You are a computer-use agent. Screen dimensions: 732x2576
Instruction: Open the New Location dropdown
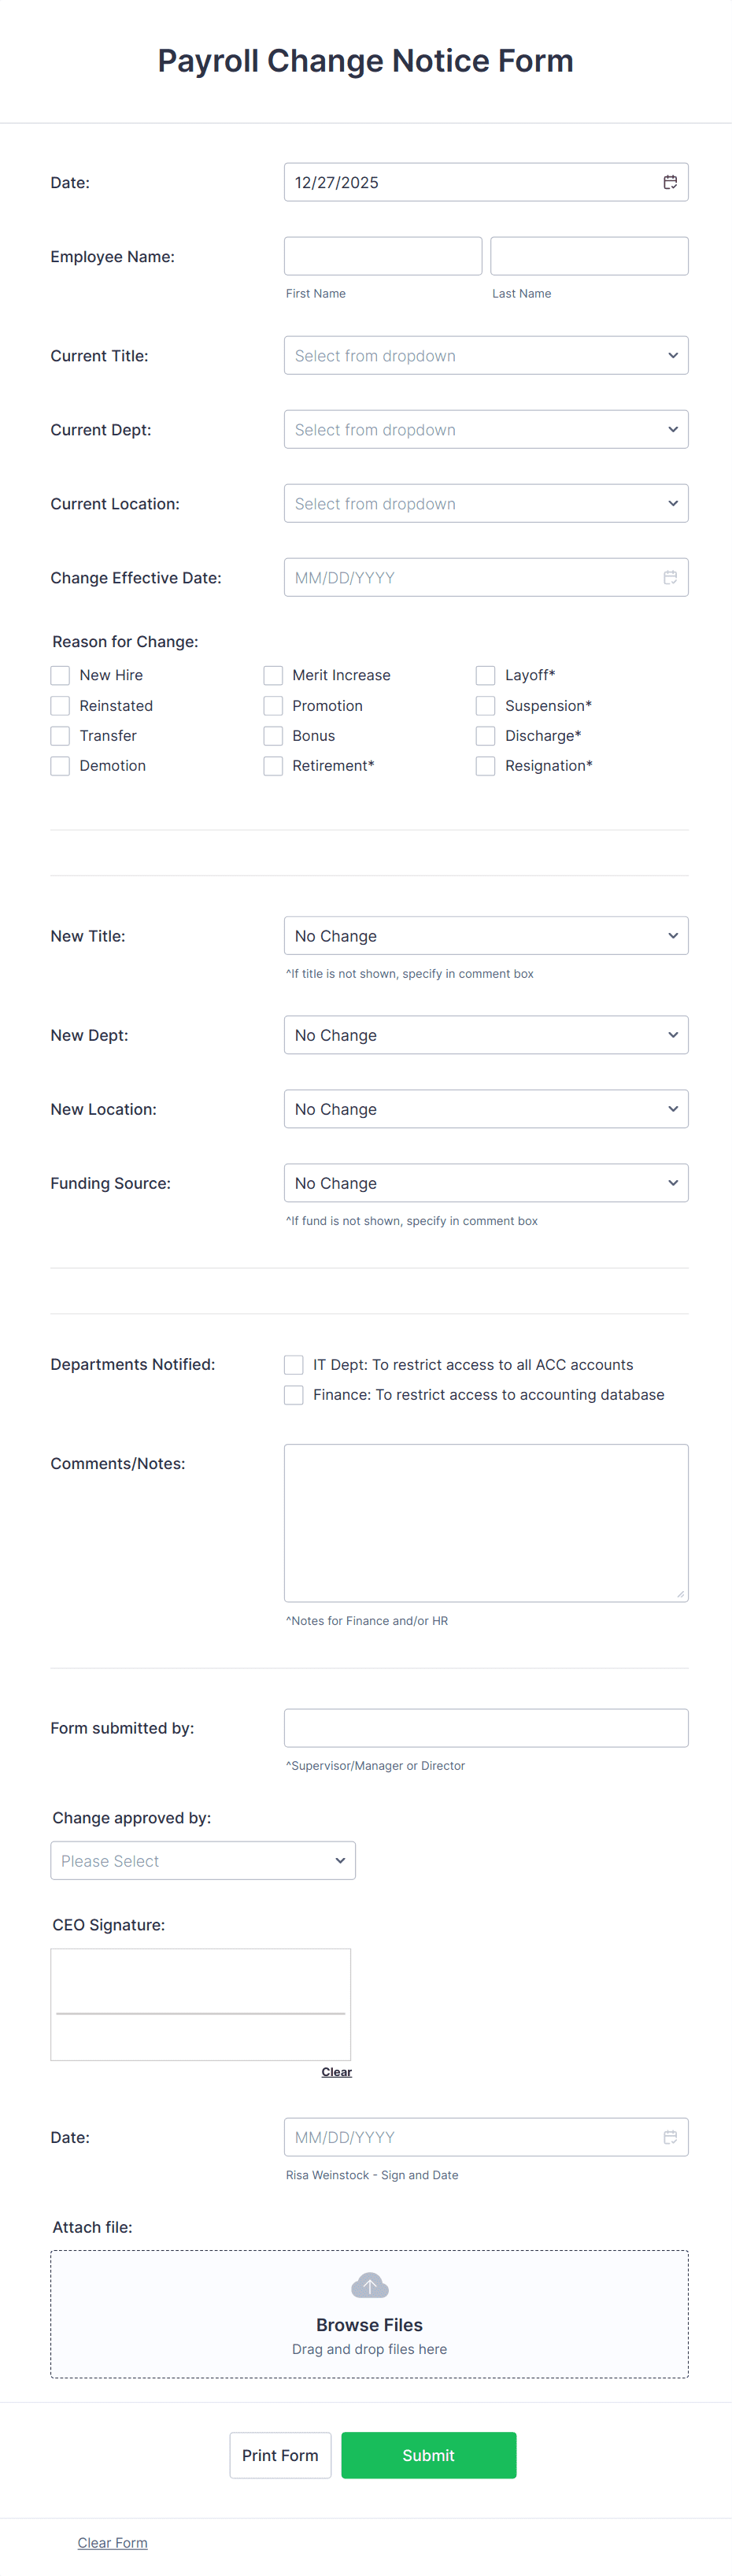click(486, 1108)
